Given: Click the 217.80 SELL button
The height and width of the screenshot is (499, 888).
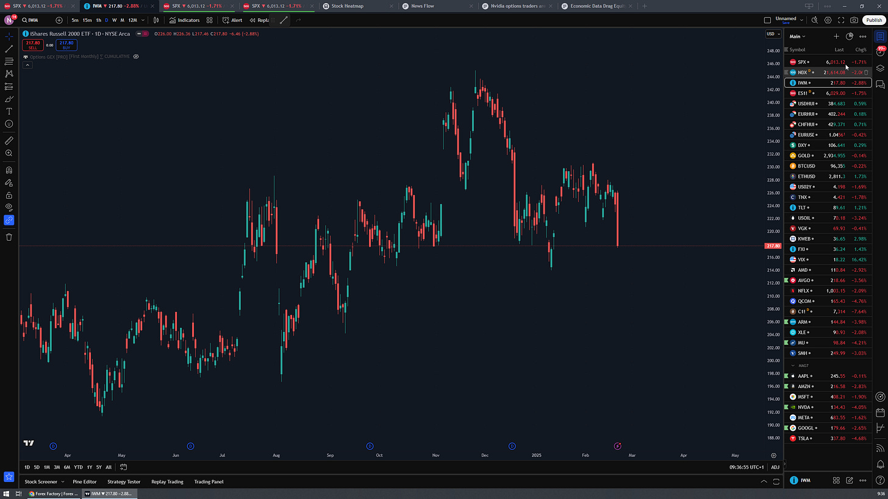Looking at the screenshot, I should [x=32, y=44].
